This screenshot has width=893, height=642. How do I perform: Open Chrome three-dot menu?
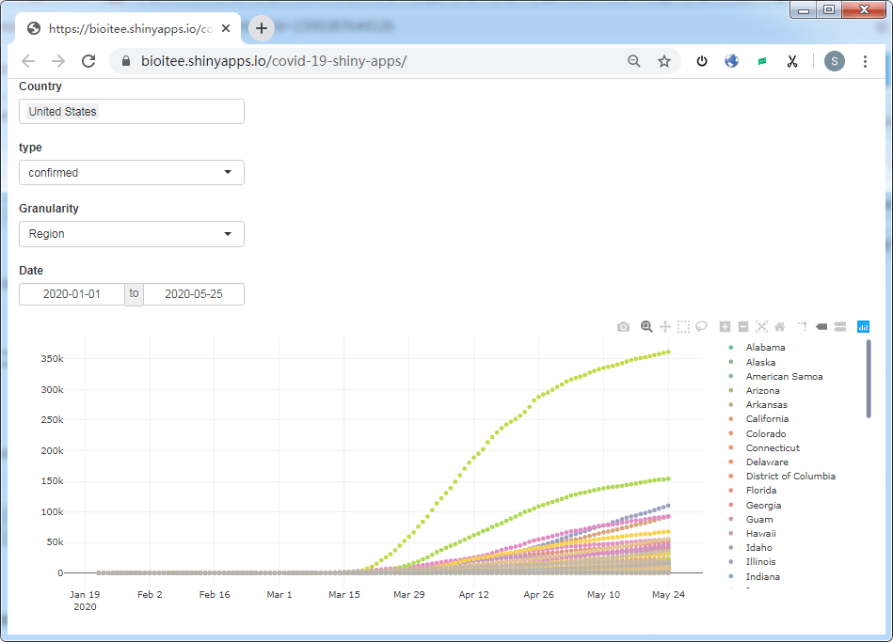pyautogui.click(x=865, y=61)
